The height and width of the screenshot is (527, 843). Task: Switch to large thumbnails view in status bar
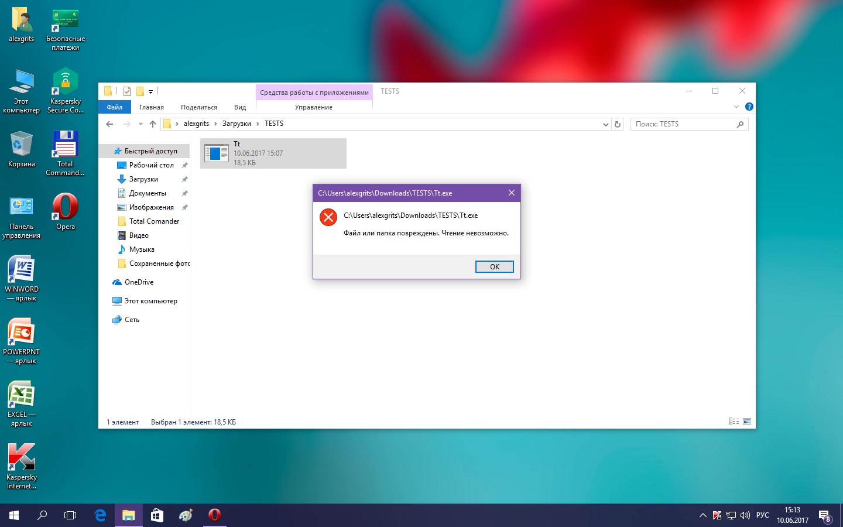(747, 422)
